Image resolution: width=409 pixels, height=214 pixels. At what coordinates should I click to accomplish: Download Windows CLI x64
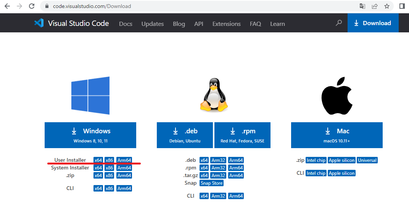coord(98,188)
